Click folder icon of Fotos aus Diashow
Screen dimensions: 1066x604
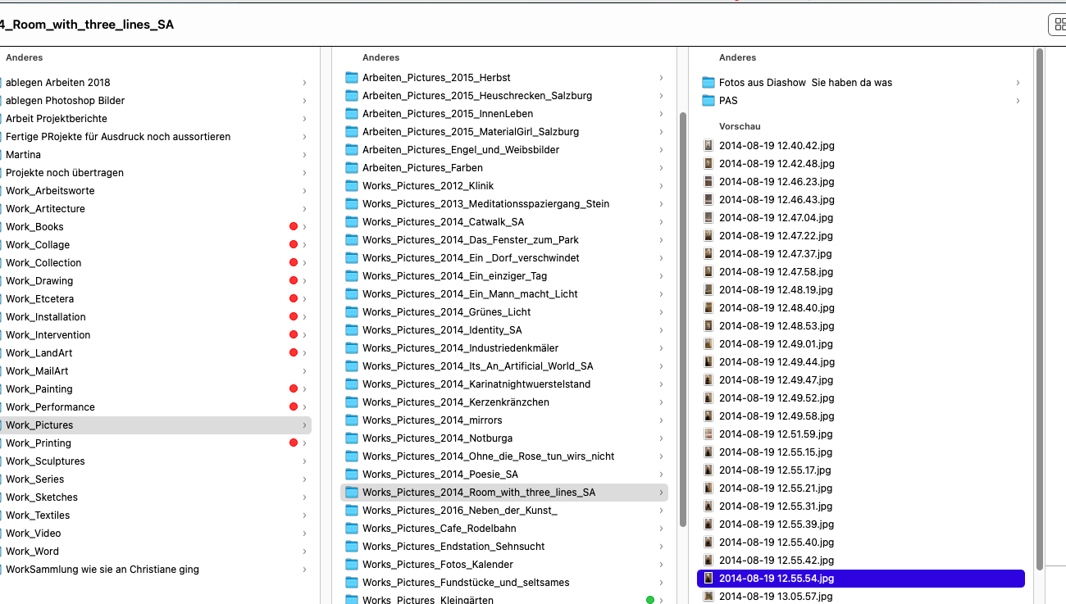pos(708,82)
